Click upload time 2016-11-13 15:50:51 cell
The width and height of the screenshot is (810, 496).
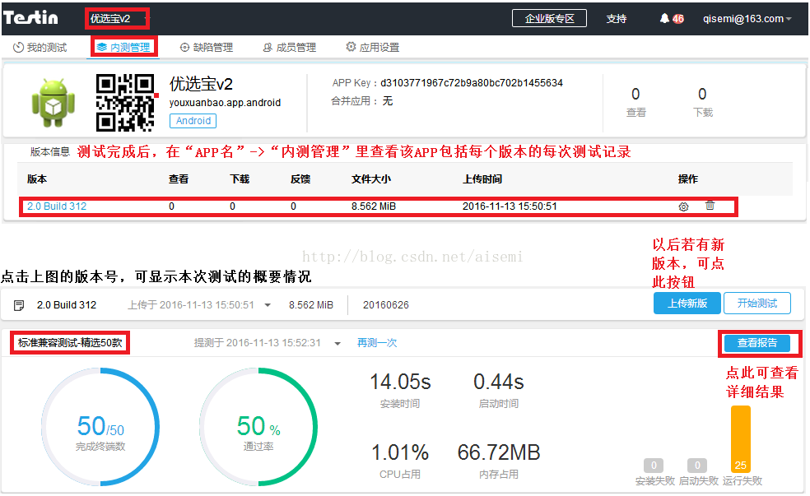point(510,206)
